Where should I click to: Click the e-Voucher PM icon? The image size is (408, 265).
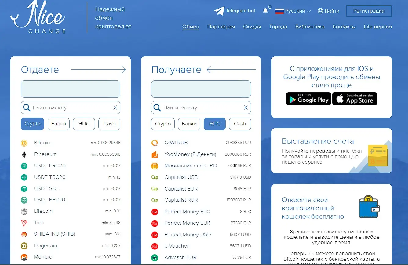pyautogui.click(x=155, y=246)
